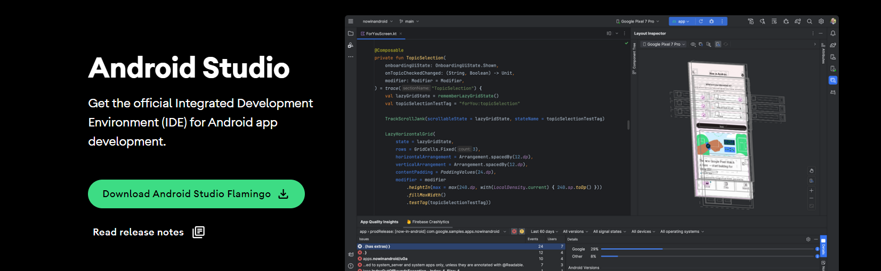Open the All versions filter
This screenshot has width=881, height=271.
point(576,231)
